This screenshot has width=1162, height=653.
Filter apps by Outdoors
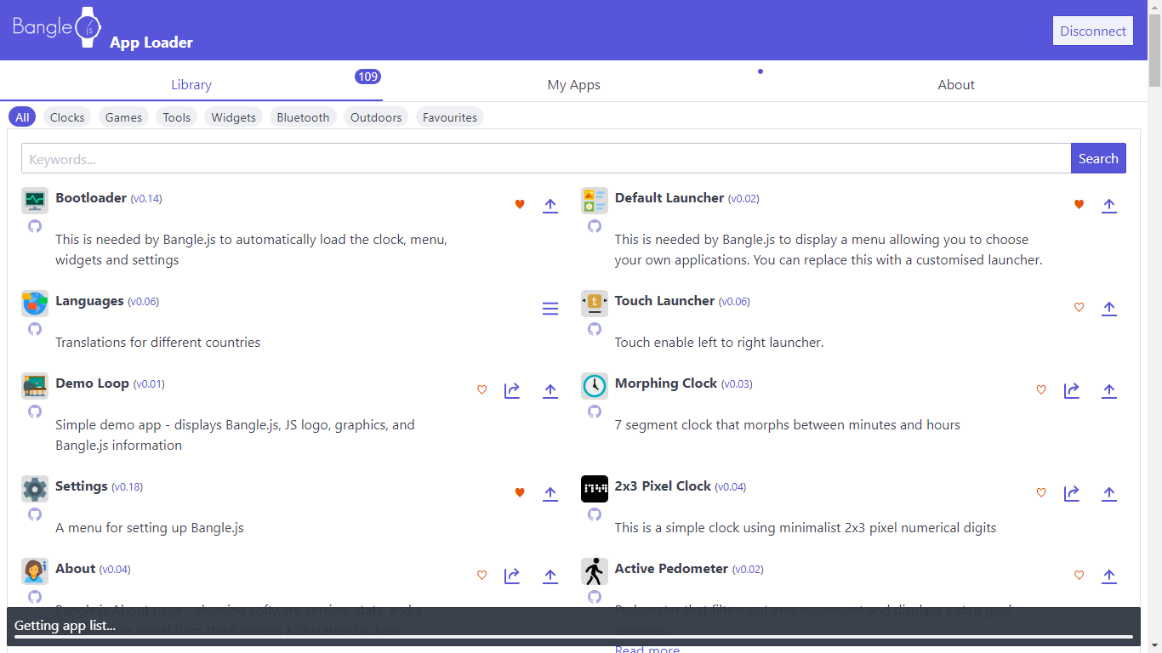click(x=376, y=117)
